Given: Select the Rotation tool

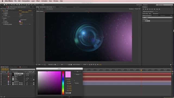Looking at the screenshot, I should [x=9, y=5].
